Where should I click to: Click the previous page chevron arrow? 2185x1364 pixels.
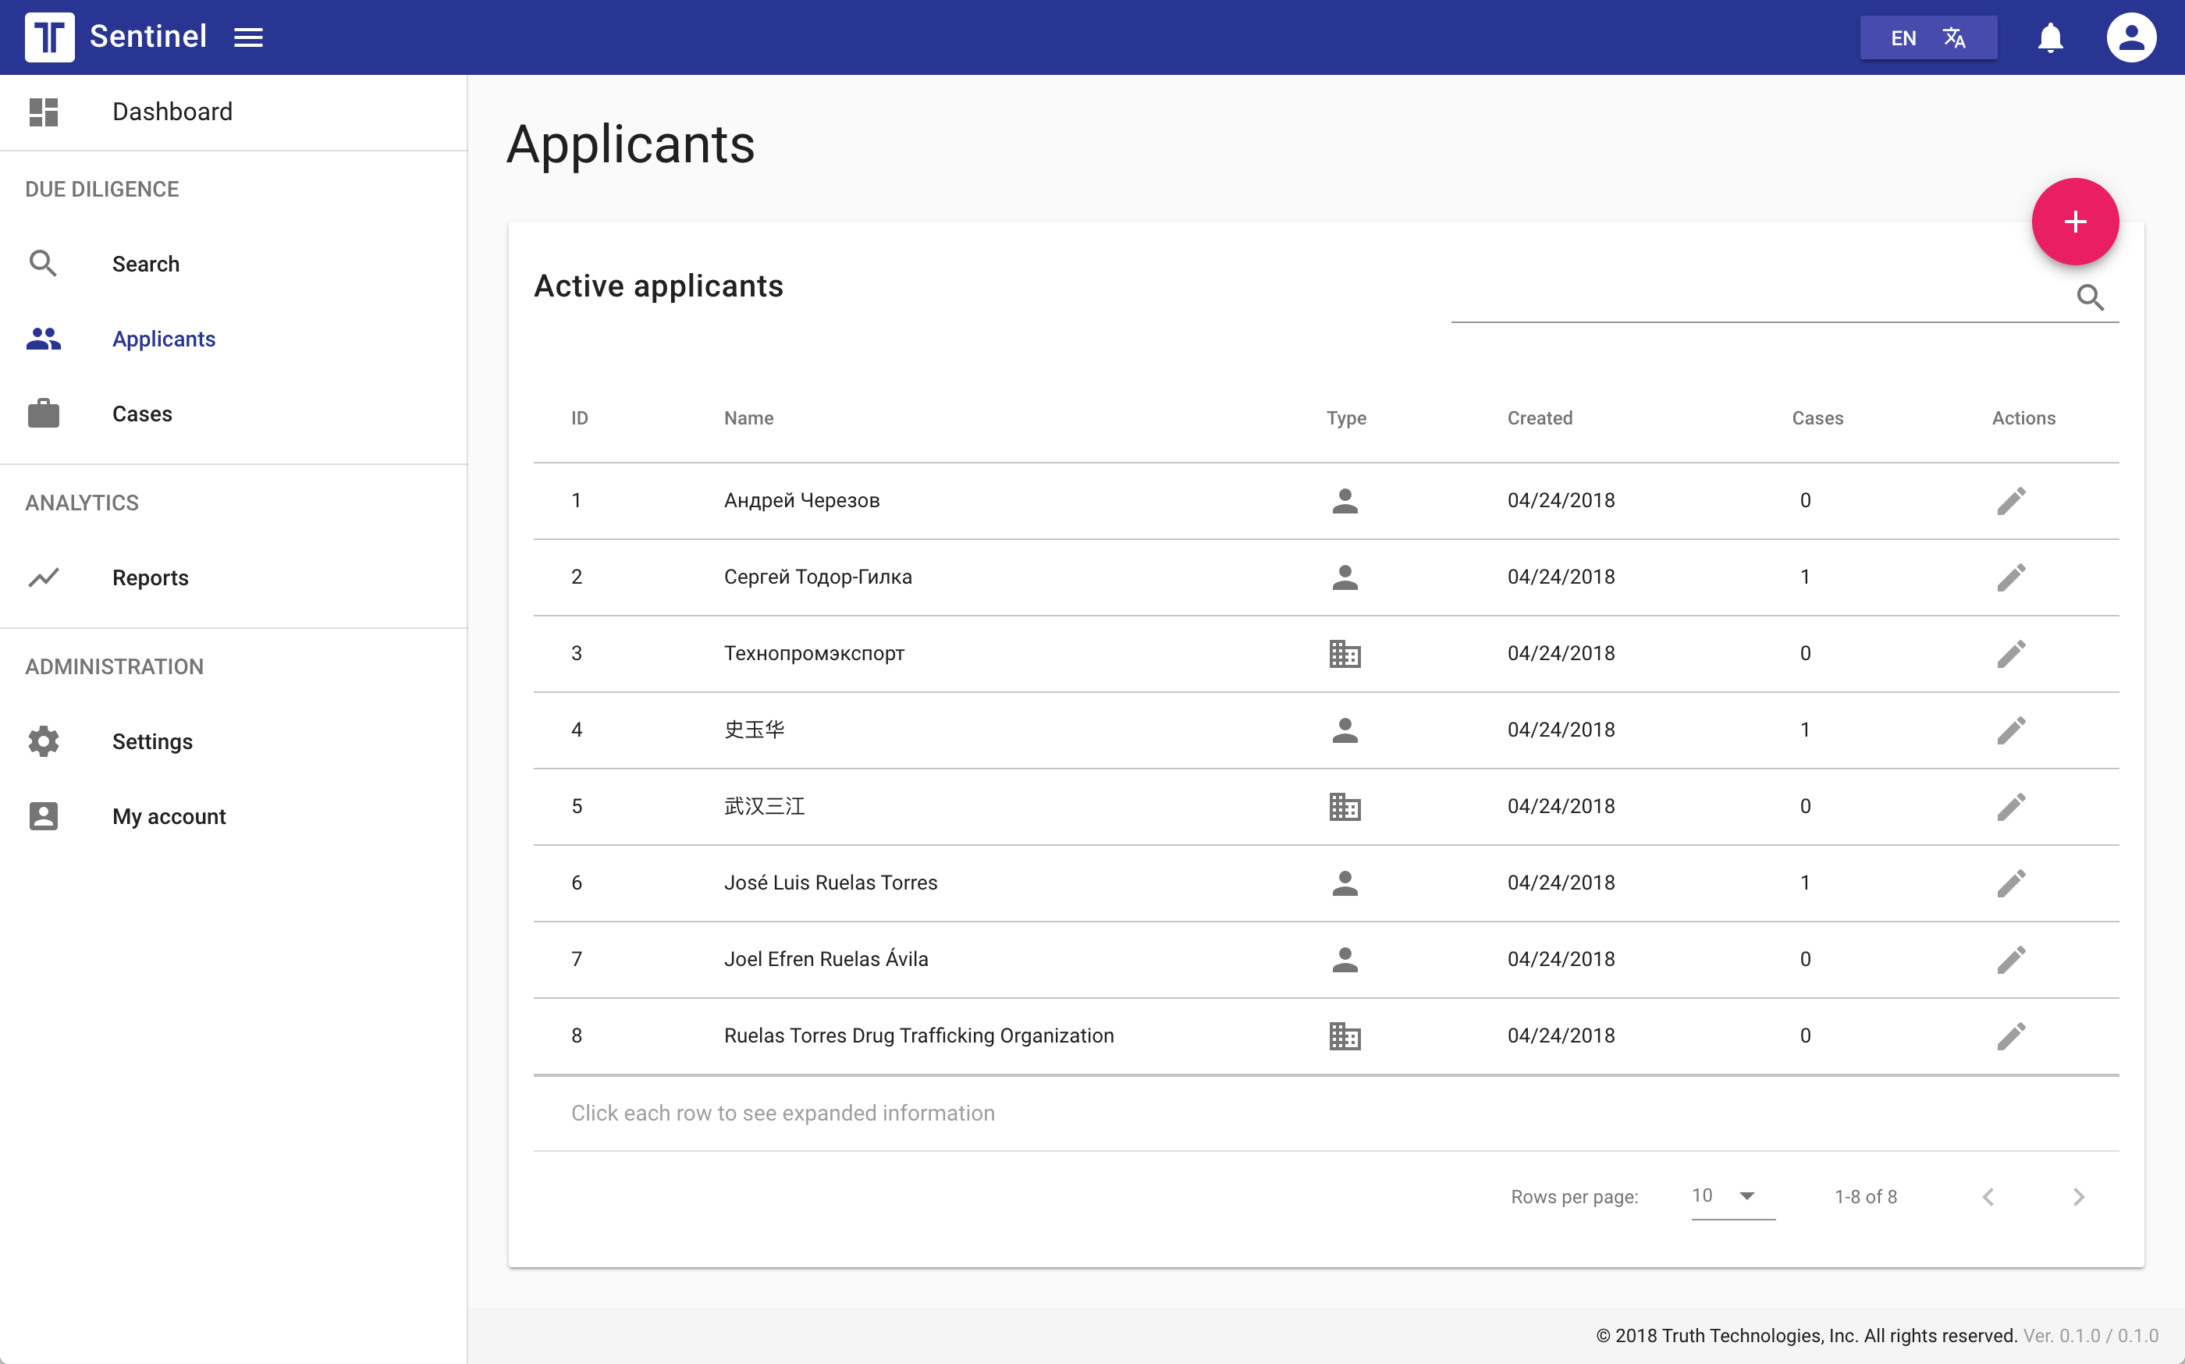click(1988, 1198)
